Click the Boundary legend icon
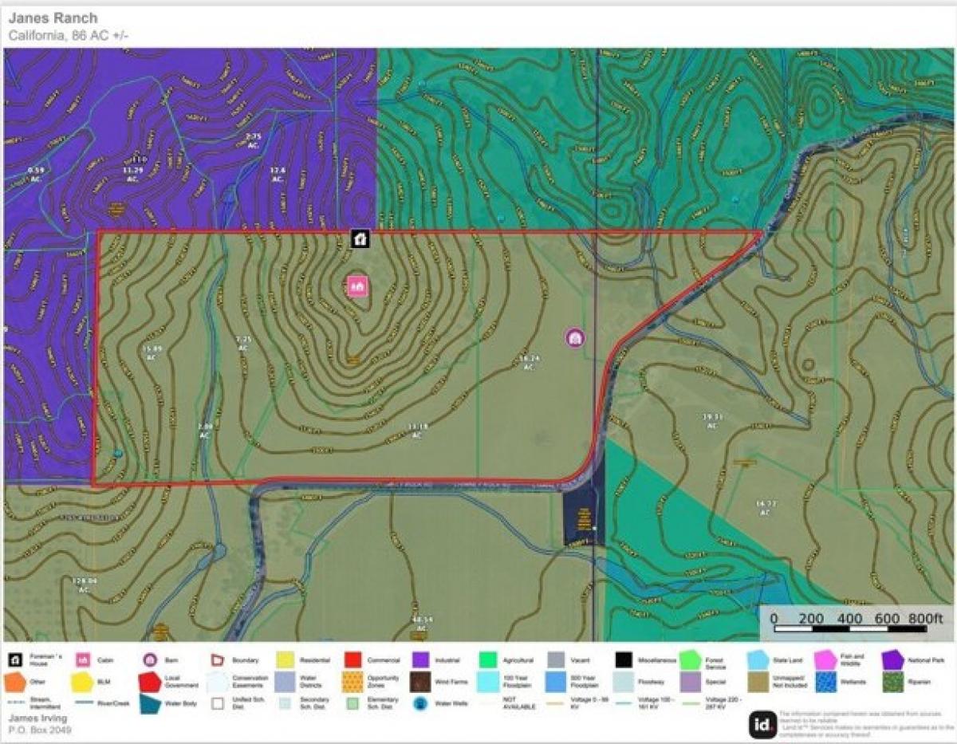Image resolution: width=957 pixels, height=744 pixels. click(x=217, y=660)
